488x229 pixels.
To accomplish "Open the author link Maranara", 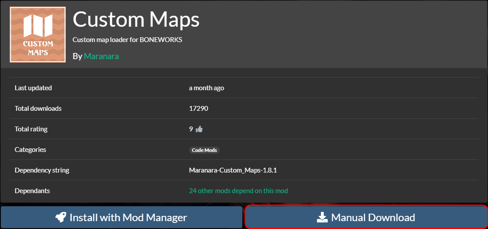I will click(101, 56).
